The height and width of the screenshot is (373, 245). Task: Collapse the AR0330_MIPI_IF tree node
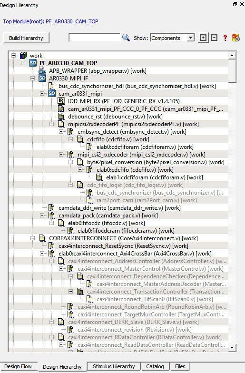coord(32,78)
